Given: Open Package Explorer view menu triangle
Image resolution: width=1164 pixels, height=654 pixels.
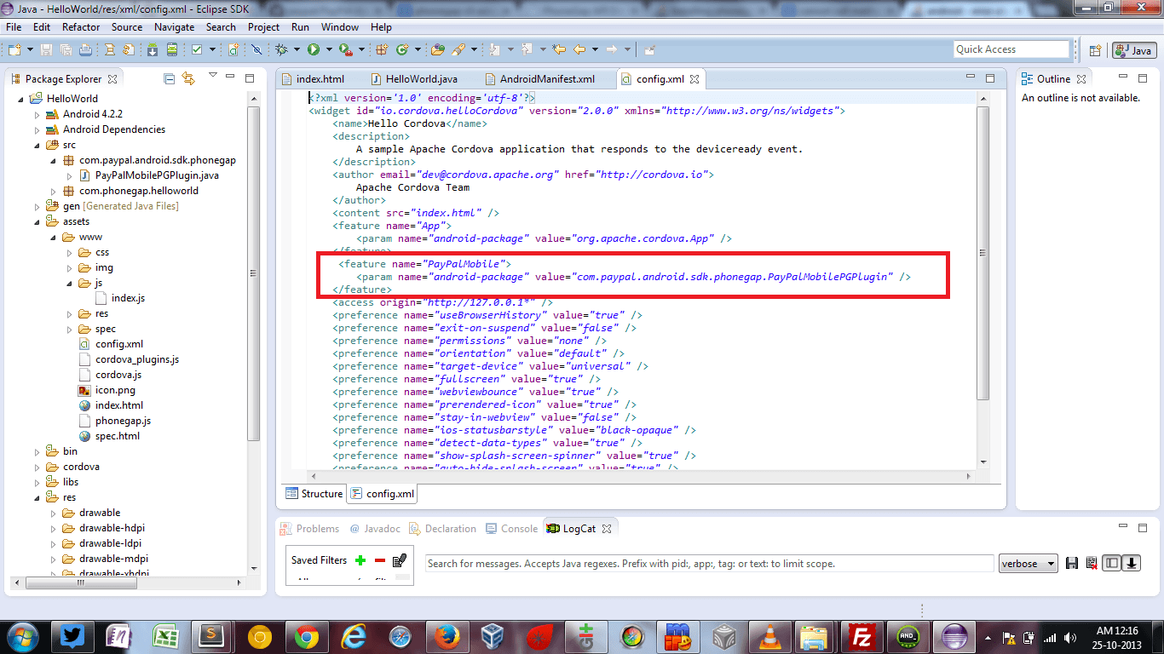Looking at the screenshot, I should (212, 76).
